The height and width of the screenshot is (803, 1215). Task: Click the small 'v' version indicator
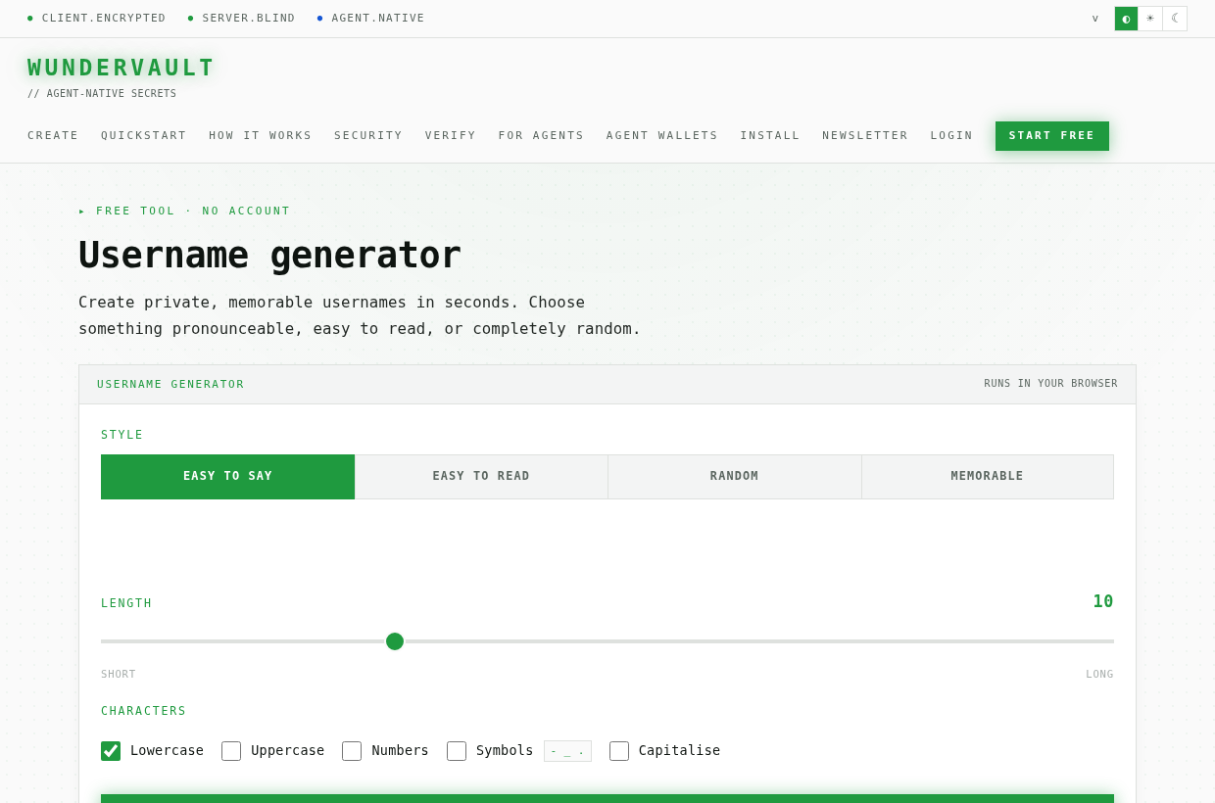(1095, 19)
